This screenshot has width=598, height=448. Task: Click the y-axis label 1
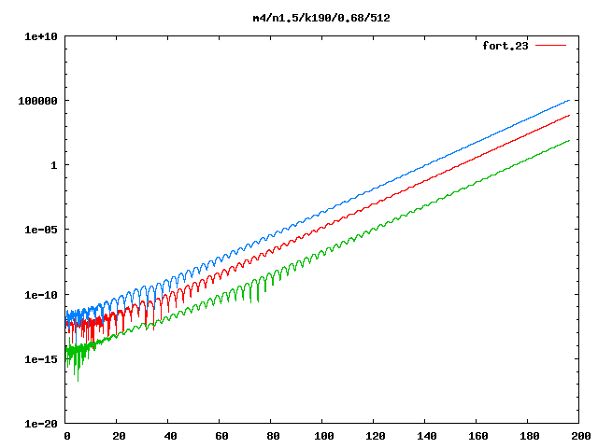pos(54,165)
